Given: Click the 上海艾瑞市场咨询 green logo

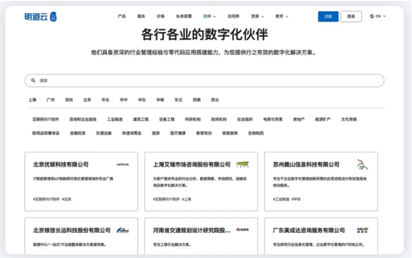Looking at the screenshot, I should [x=243, y=164].
